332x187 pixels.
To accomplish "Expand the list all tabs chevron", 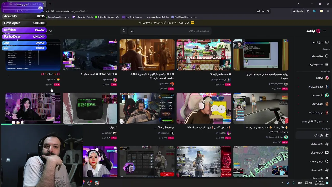I will [x=298, y=4].
